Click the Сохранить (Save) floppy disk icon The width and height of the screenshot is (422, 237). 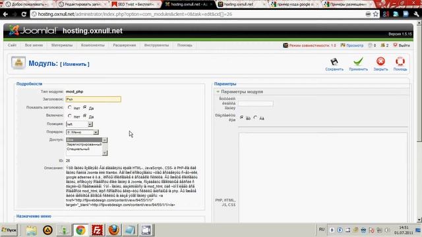[334, 62]
